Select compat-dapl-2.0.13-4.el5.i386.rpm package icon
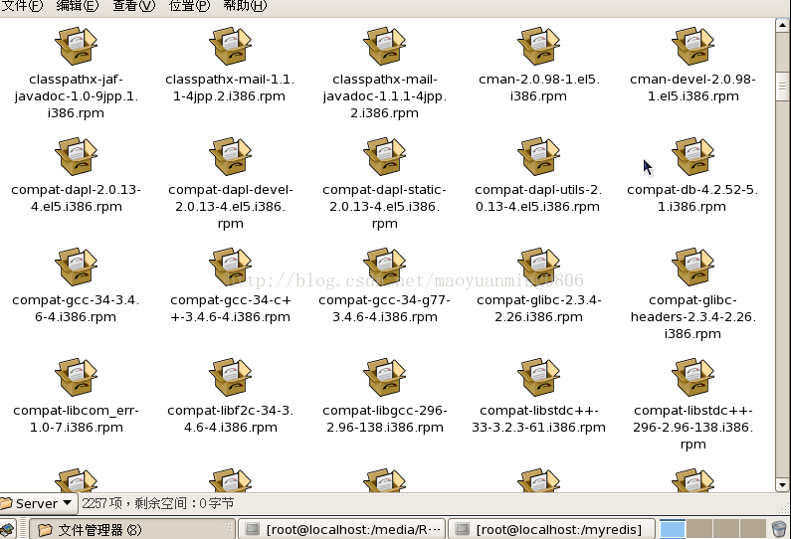 [77, 156]
